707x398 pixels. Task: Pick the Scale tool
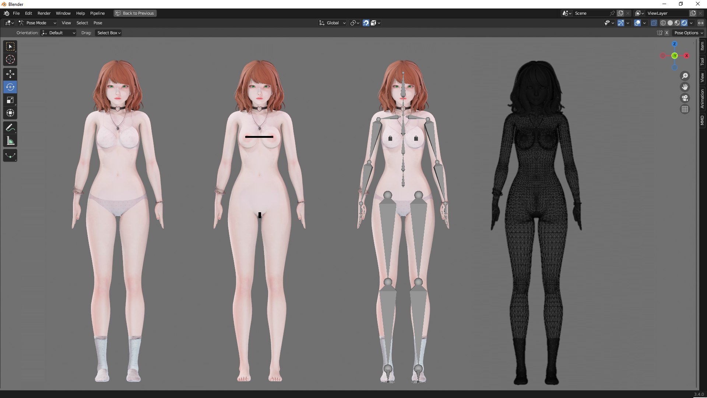[10, 100]
